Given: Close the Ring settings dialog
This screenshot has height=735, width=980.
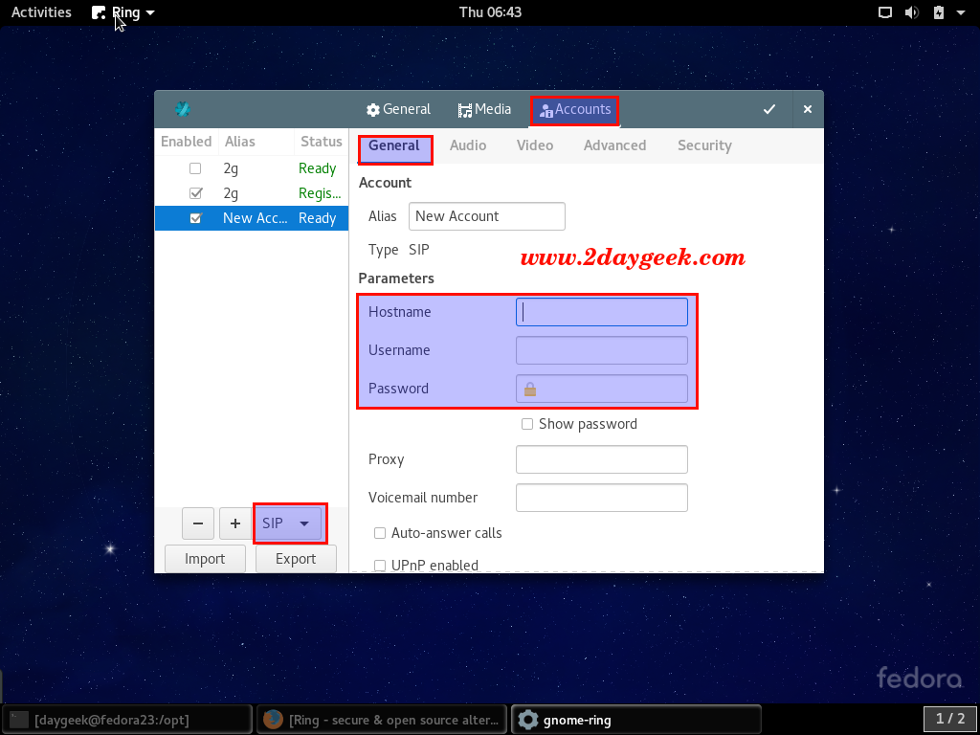Looking at the screenshot, I should click(808, 109).
